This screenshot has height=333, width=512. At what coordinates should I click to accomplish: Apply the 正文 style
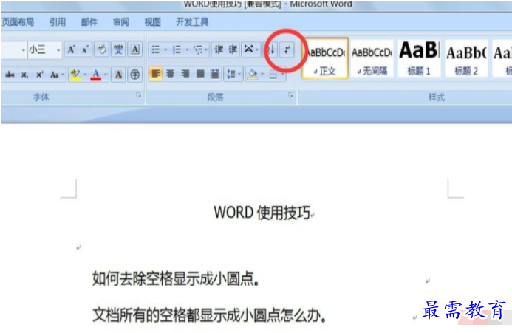[325, 58]
